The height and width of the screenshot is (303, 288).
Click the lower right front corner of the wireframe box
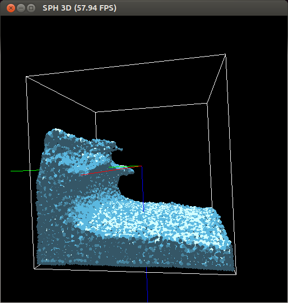click(236, 274)
